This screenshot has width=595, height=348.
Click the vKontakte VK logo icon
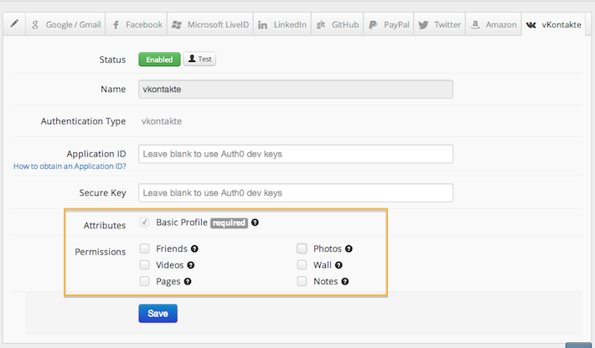[531, 25]
